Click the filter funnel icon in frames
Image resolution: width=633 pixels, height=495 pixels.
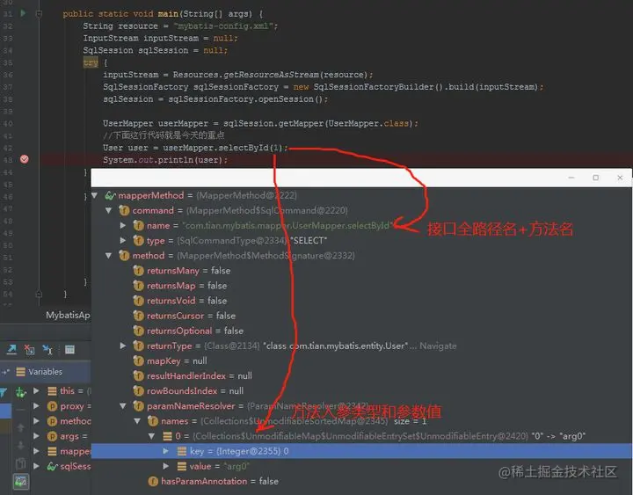point(4,391)
